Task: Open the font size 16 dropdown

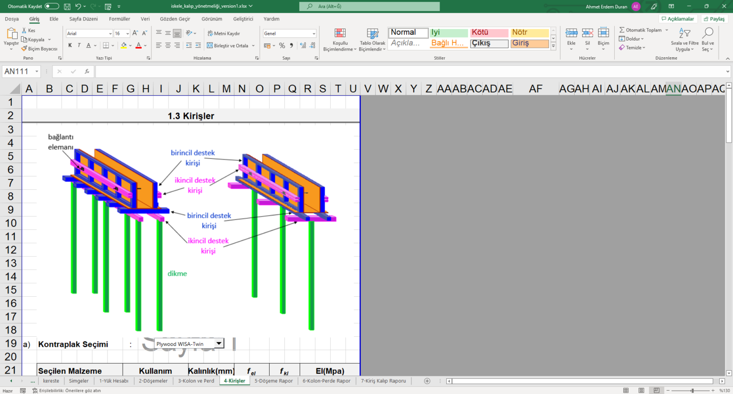Action: click(127, 33)
